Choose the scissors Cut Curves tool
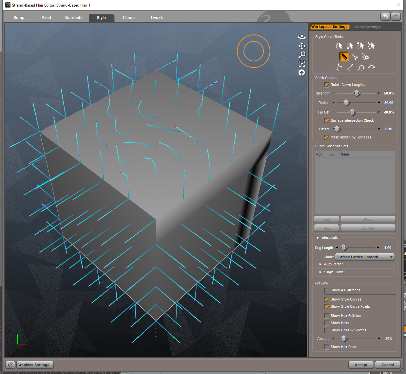The width and height of the screenshot is (406, 374). 355,57
